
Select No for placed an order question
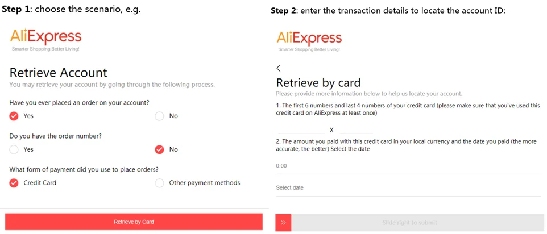(159, 116)
